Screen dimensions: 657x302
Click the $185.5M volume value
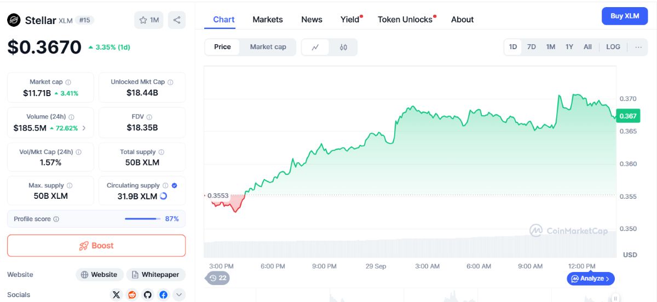pos(30,128)
